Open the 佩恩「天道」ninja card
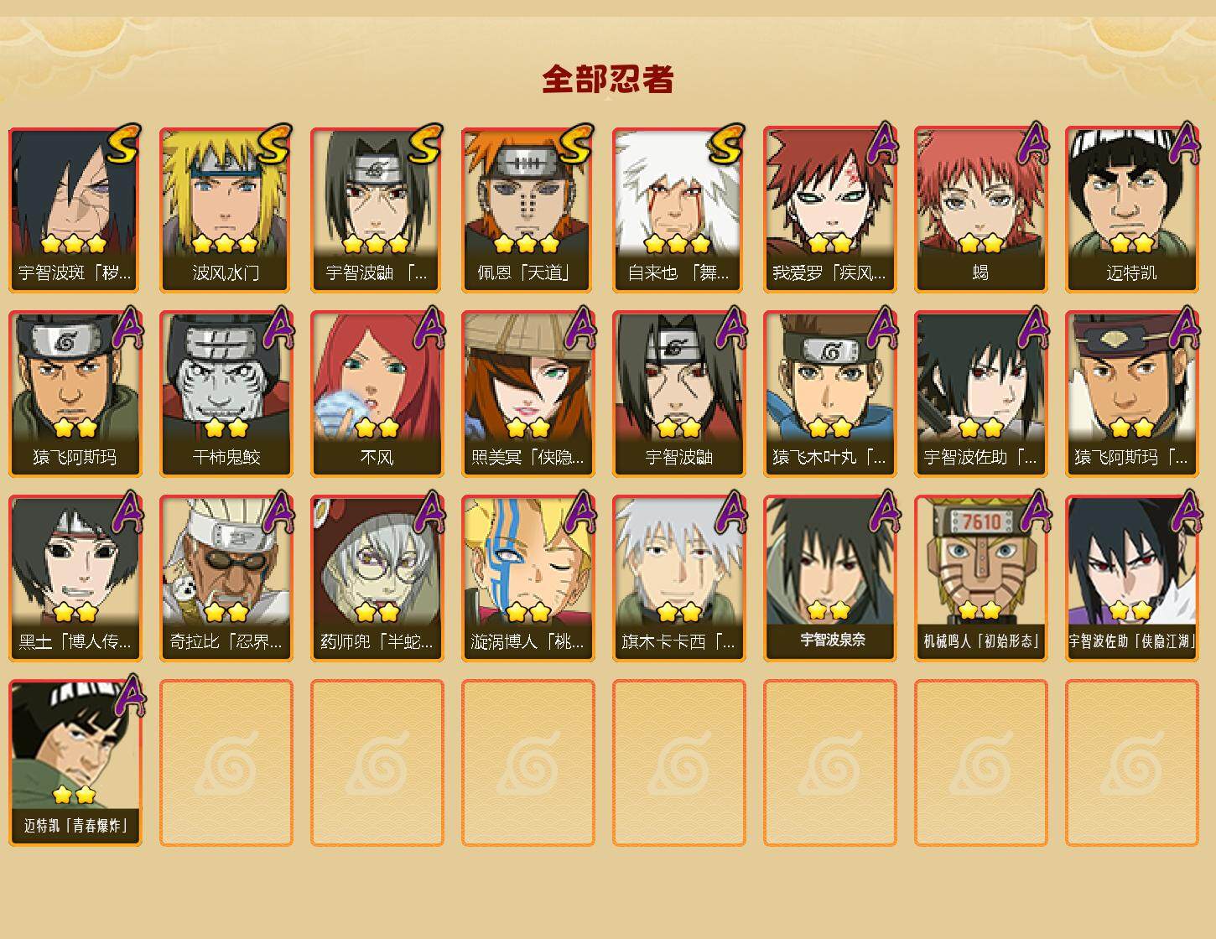The width and height of the screenshot is (1216, 939). 527,210
